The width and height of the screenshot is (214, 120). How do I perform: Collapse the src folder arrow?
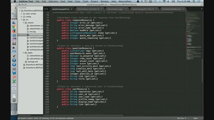pos(21,20)
